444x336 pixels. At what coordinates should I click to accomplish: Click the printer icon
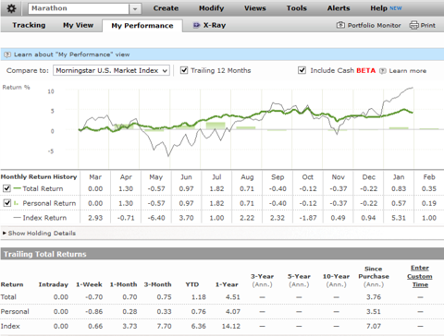(413, 25)
